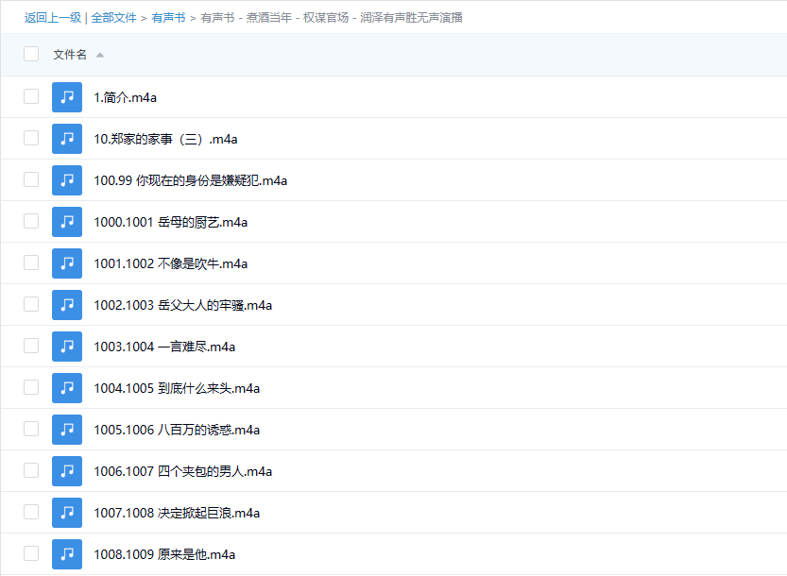The image size is (787, 576).
Task: Click the sort arrow beside 文件名
Action: [x=100, y=55]
